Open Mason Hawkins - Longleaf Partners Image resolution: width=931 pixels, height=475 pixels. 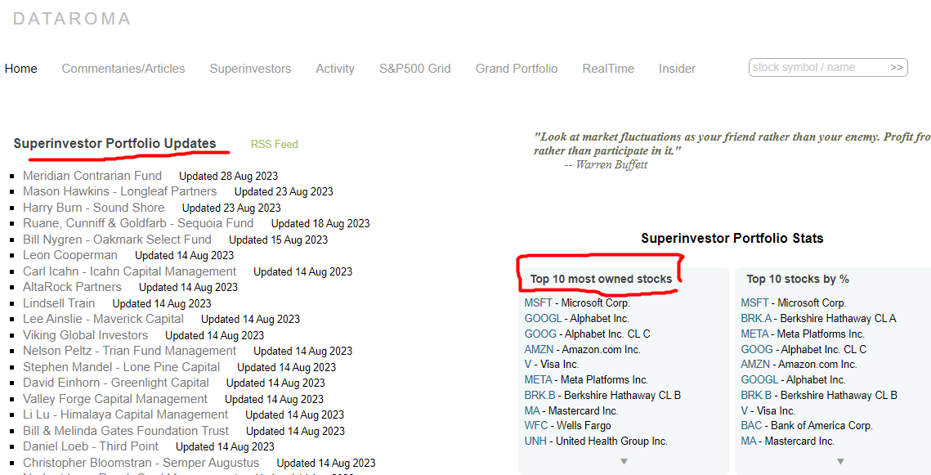[120, 192]
